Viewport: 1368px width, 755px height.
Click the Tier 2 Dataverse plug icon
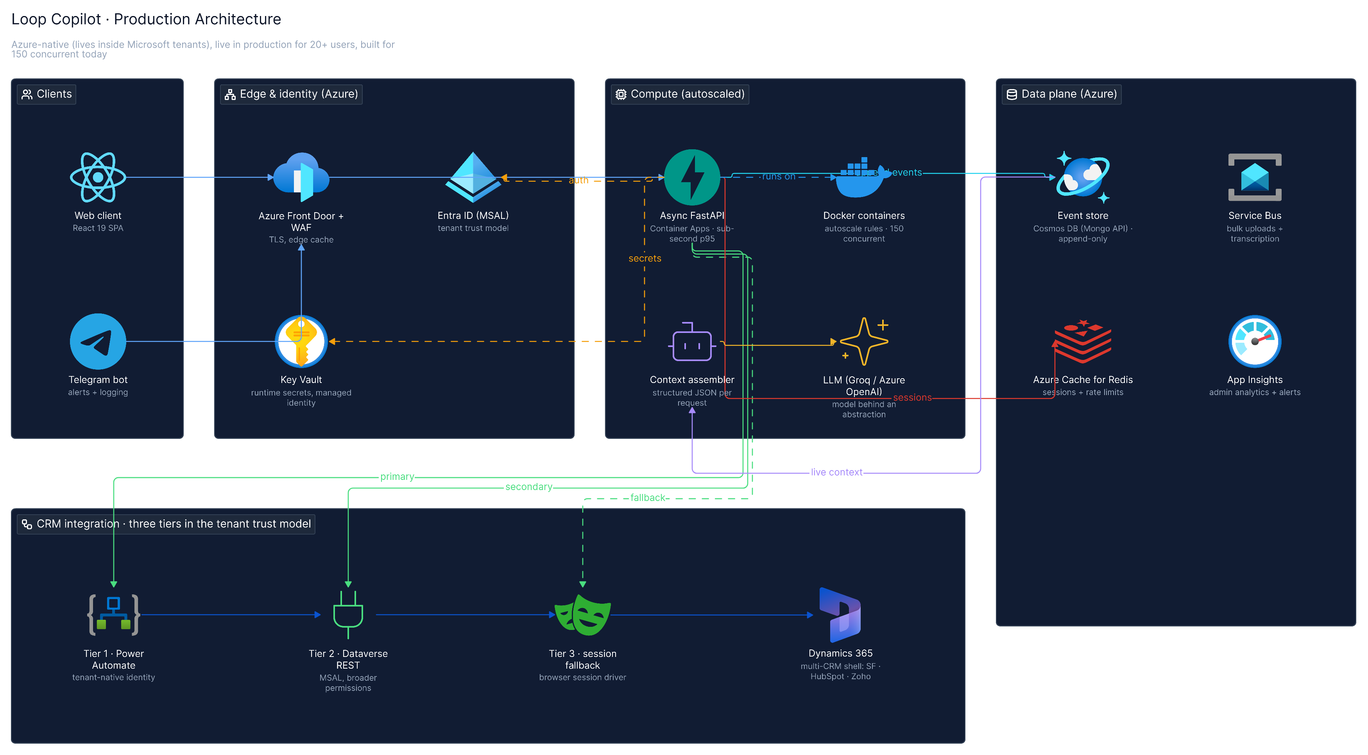pyautogui.click(x=348, y=615)
